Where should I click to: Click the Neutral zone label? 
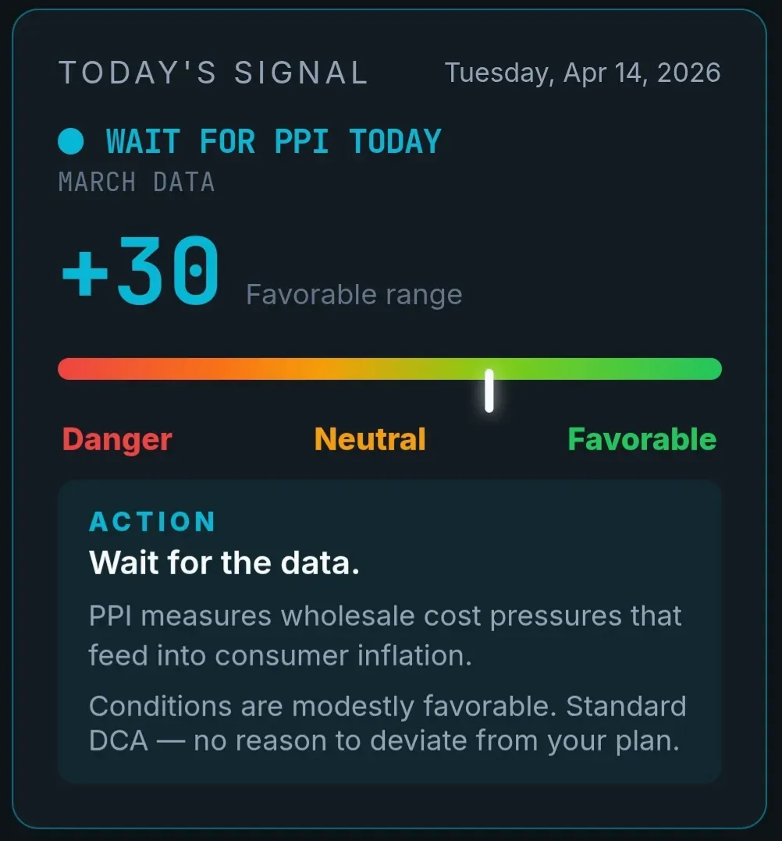(x=369, y=438)
